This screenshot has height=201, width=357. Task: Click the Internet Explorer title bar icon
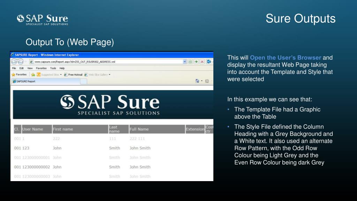tap(13, 55)
